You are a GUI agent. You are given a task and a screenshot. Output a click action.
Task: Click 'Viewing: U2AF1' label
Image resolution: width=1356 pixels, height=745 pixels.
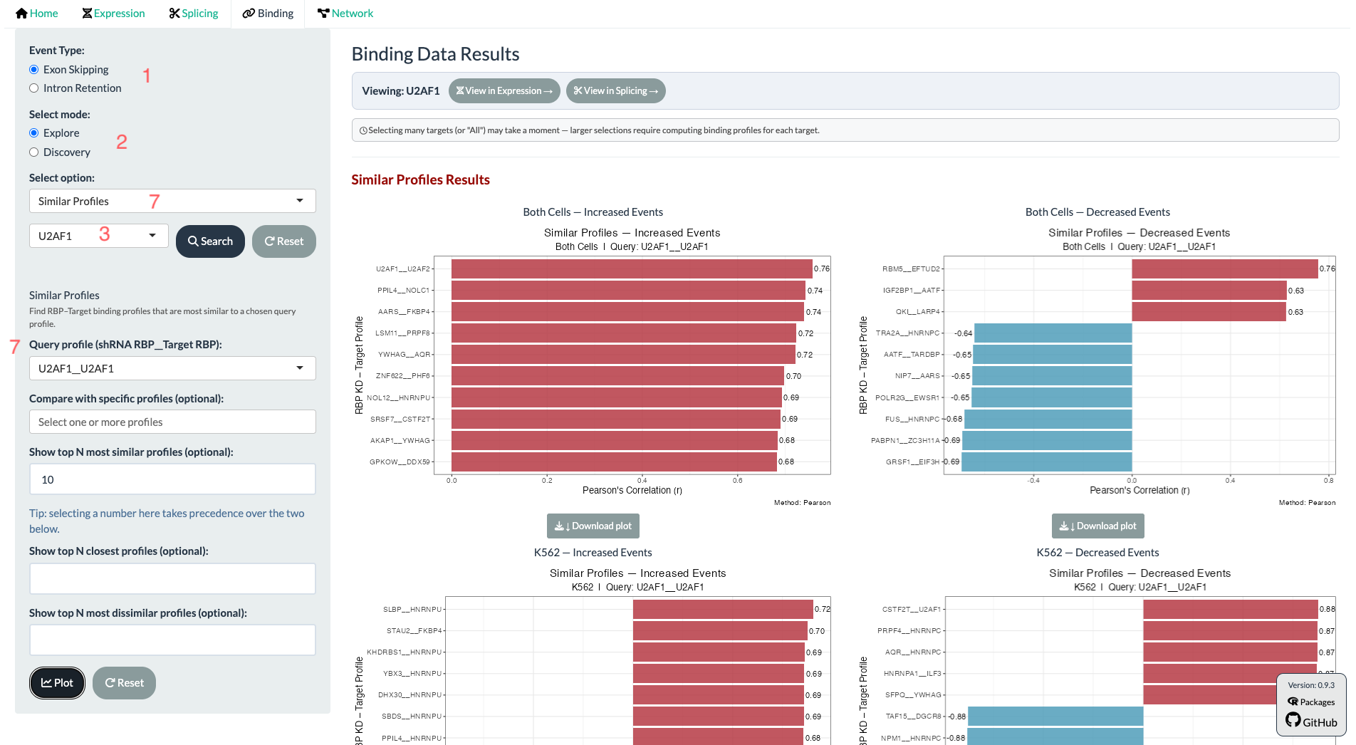point(400,90)
